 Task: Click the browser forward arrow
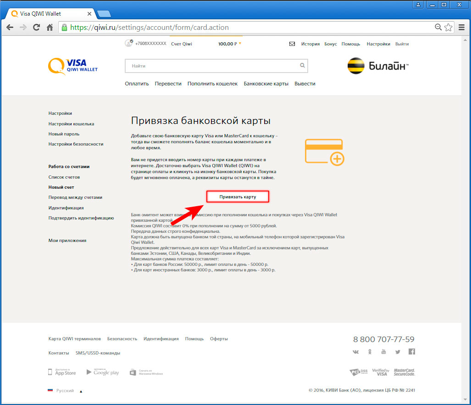(x=23, y=28)
